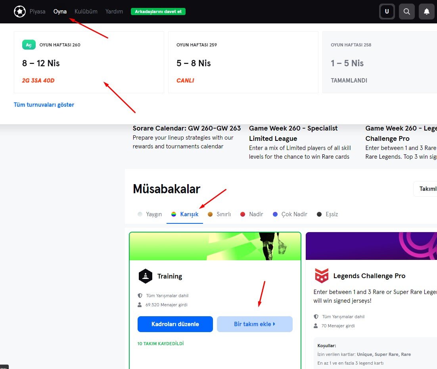Click the 5 – 8 Nis date text

194,63
